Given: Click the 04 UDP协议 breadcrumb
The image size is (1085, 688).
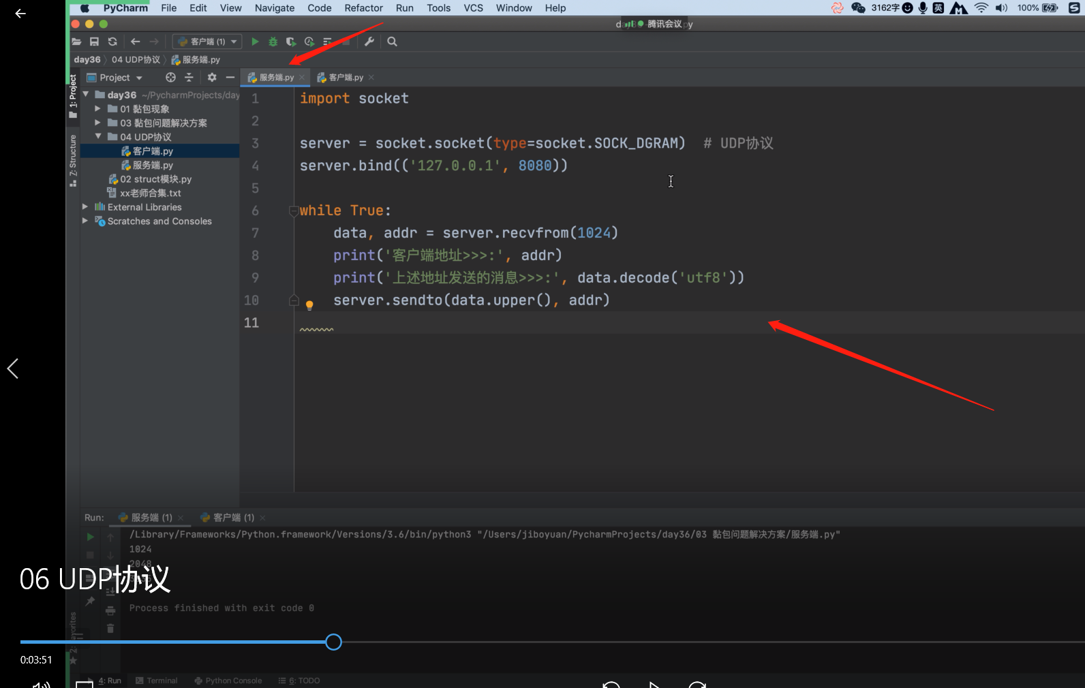Looking at the screenshot, I should pos(136,60).
